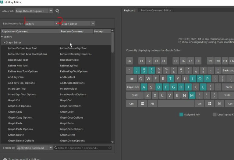This screenshot has width=234, height=160.
Task: Click the right Windows logo key
Action: (210, 104)
